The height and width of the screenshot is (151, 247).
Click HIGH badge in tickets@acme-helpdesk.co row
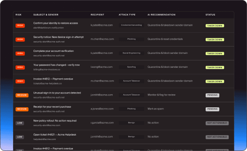(x=20, y=81)
